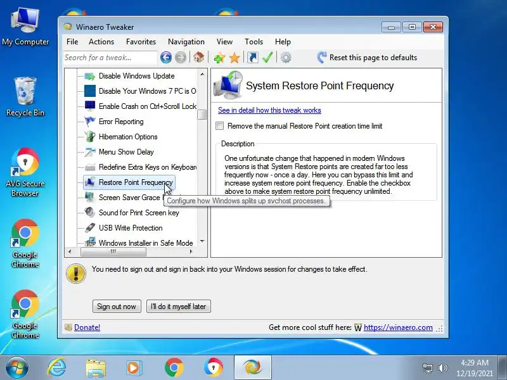507x380 pixels.
Task: Click the volume speaker tray icon
Action: click(x=442, y=368)
